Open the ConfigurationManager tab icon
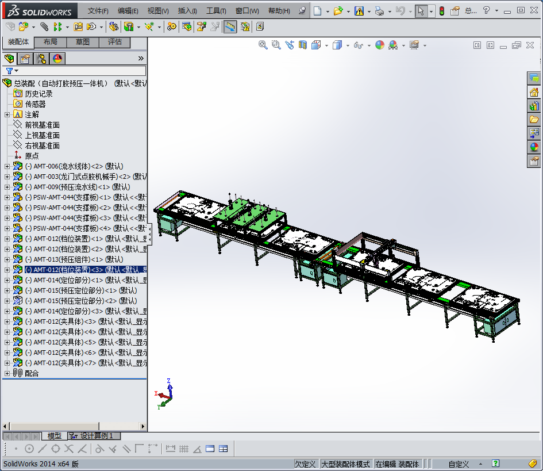Viewport: 543px width, 471px height. [41, 59]
